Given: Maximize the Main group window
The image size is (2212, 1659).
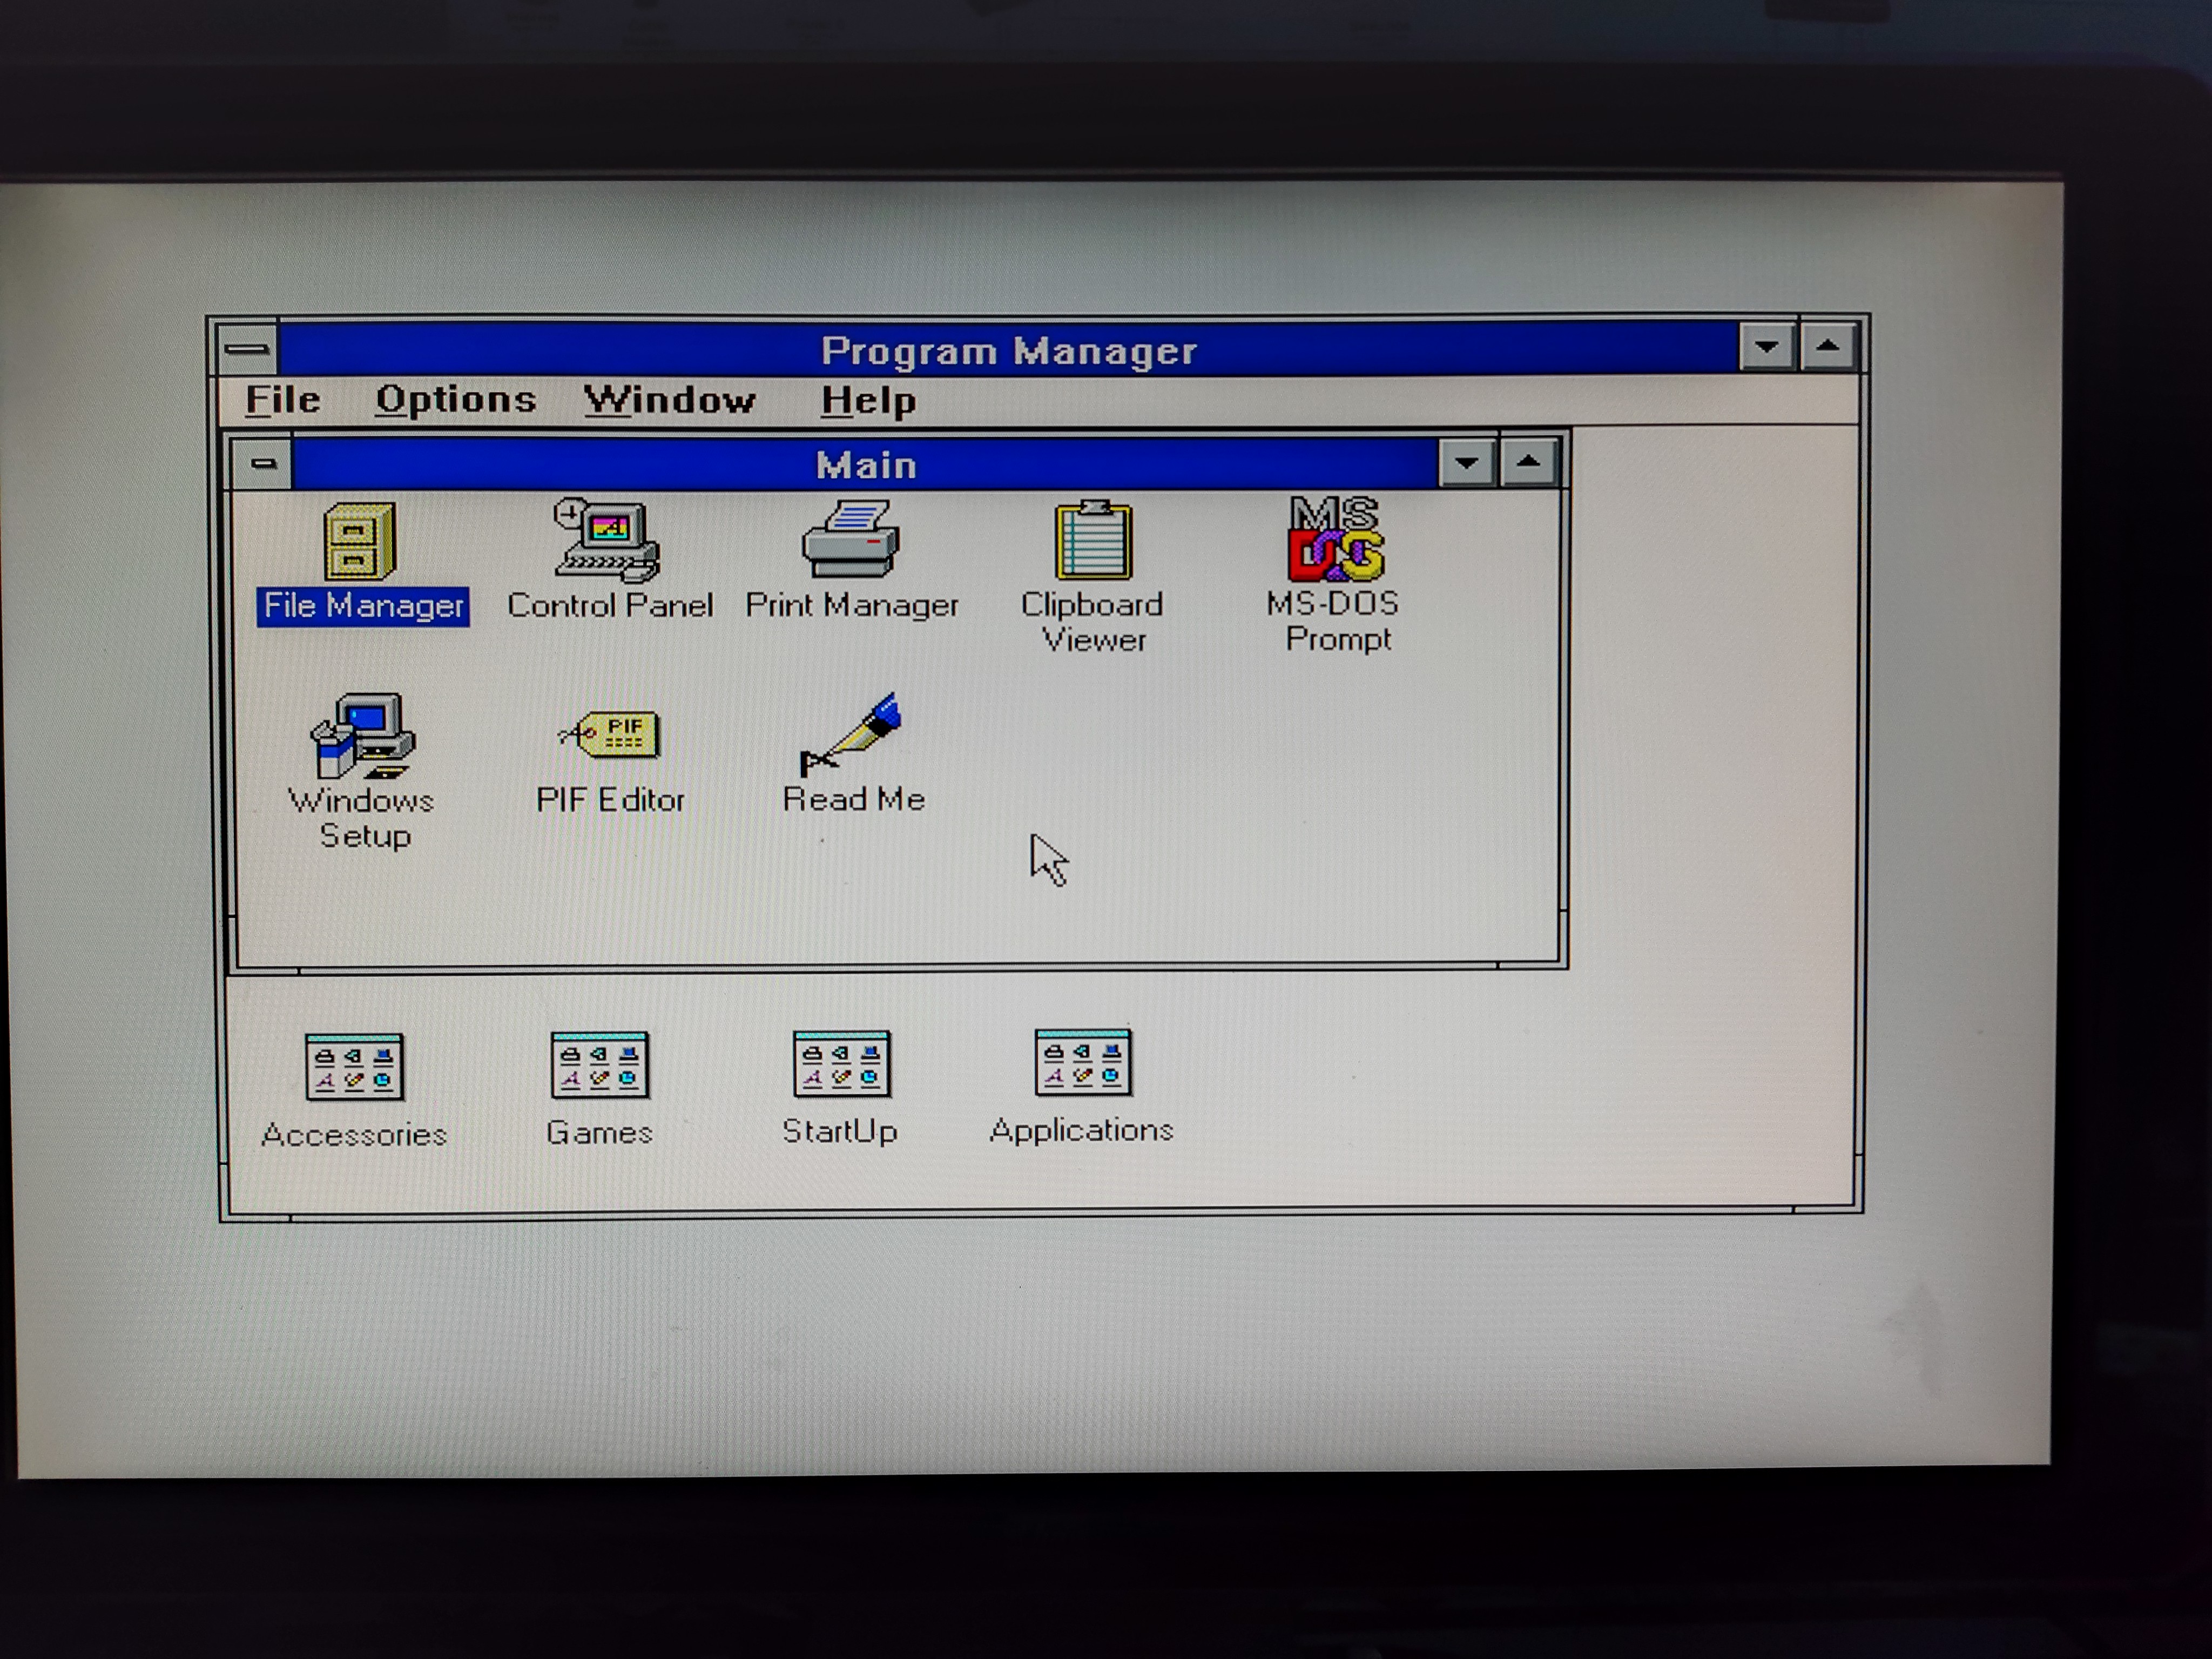Looking at the screenshot, I should pyautogui.click(x=1528, y=462).
